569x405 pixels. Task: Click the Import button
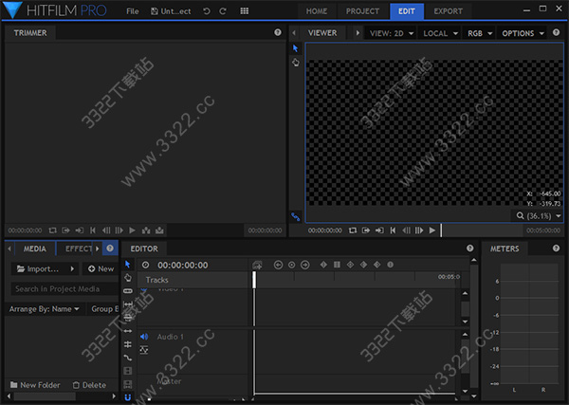(x=45, y=268)
